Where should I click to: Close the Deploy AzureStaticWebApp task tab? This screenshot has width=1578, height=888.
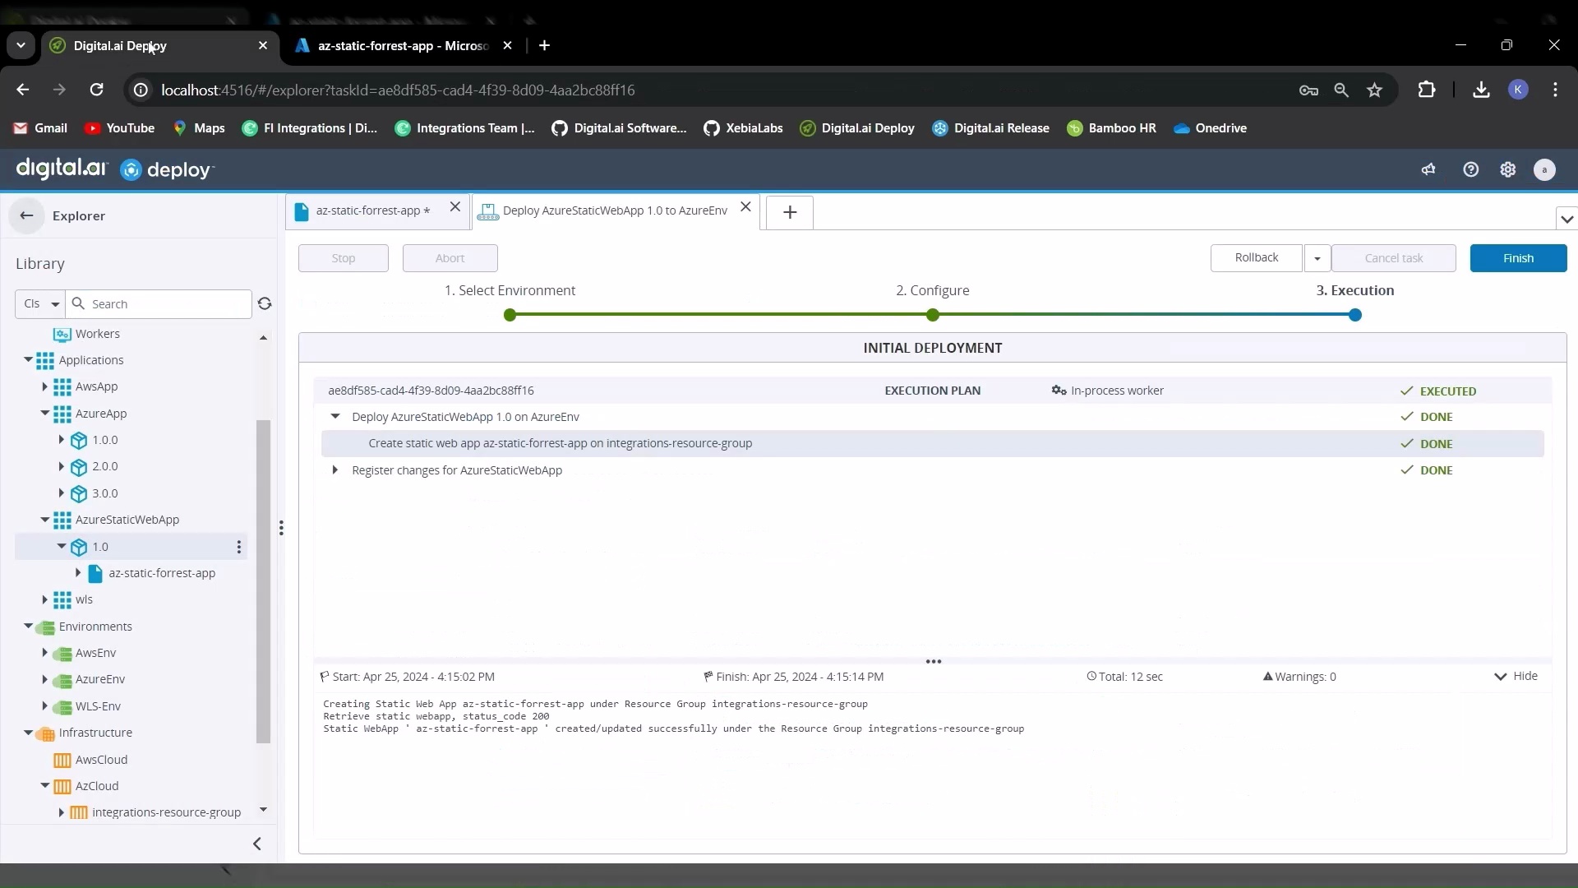pos(745,207)
